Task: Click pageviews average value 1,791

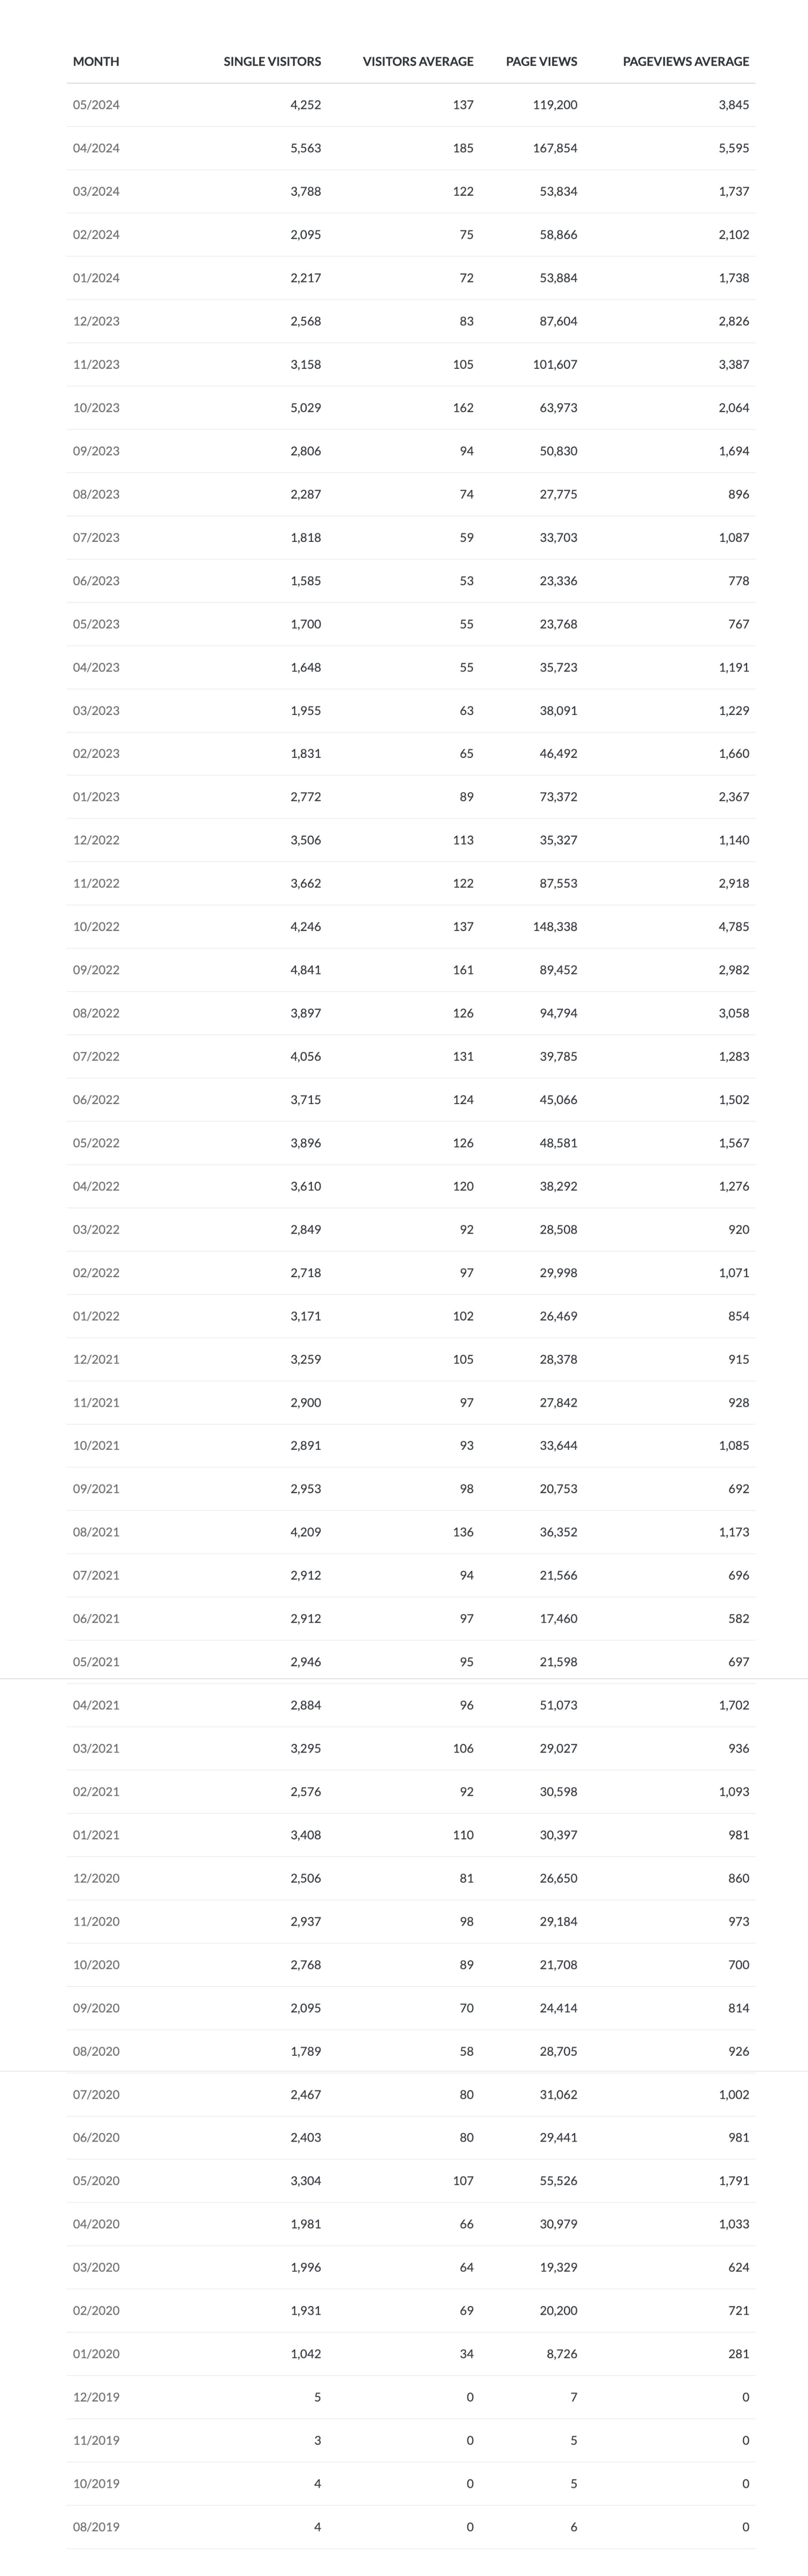Action: click(x=733, y=2181)
